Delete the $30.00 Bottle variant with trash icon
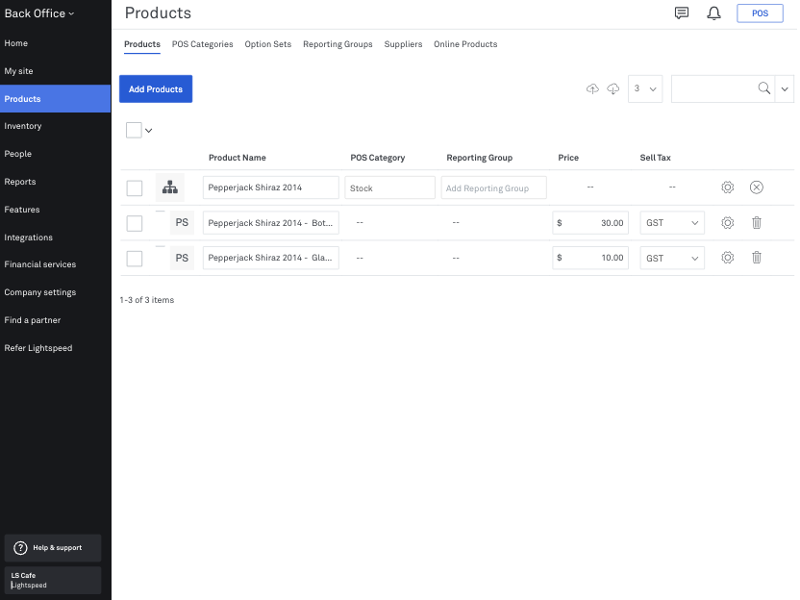The image size is (800, 600). click(757, 223)
